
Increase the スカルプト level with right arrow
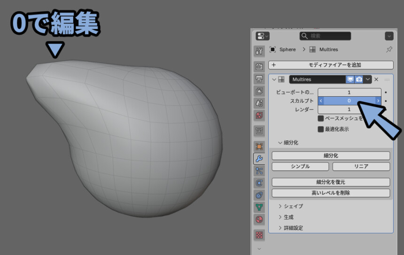(x=378, y=100)
